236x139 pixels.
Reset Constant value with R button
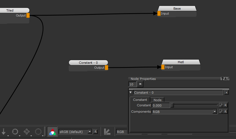226,105
